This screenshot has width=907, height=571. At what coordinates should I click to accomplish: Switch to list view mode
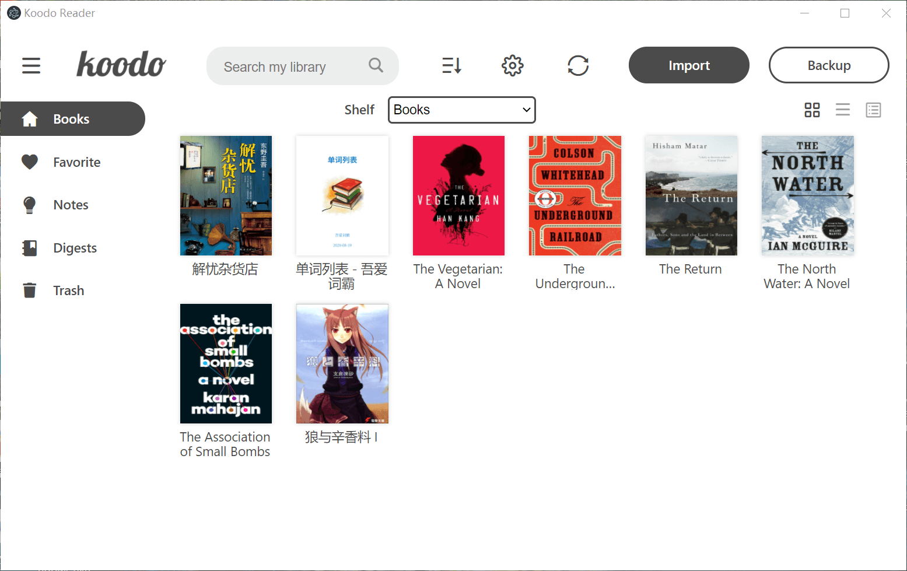843,110
